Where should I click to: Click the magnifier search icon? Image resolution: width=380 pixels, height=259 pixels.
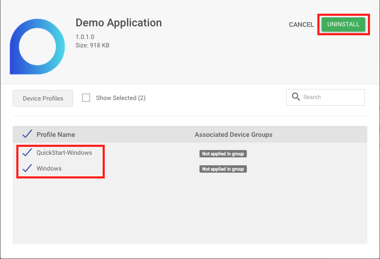coord(296,97)
